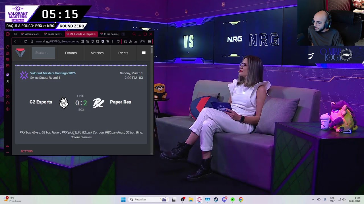Open the Events section
Screen dimensions: 364x204
[123, 53]
